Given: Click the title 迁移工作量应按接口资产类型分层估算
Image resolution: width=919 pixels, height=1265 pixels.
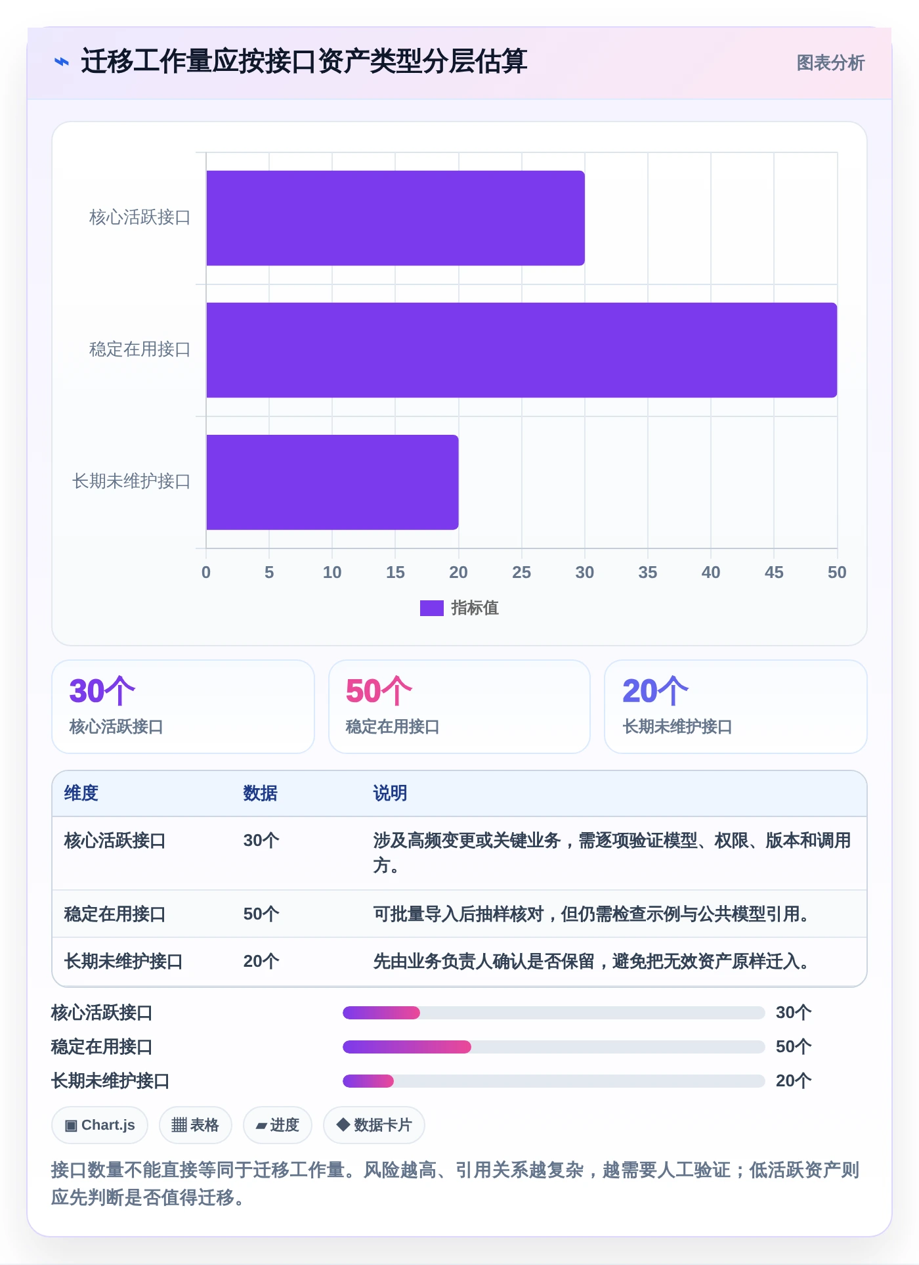Looking at the screenshot, I should point(304,62).
